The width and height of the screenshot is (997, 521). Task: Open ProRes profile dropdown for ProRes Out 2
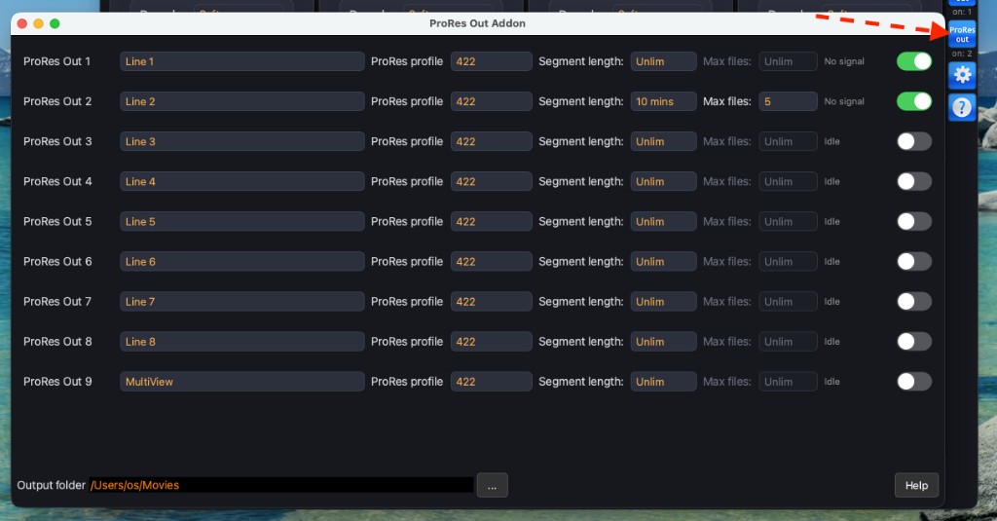(492, 102)
